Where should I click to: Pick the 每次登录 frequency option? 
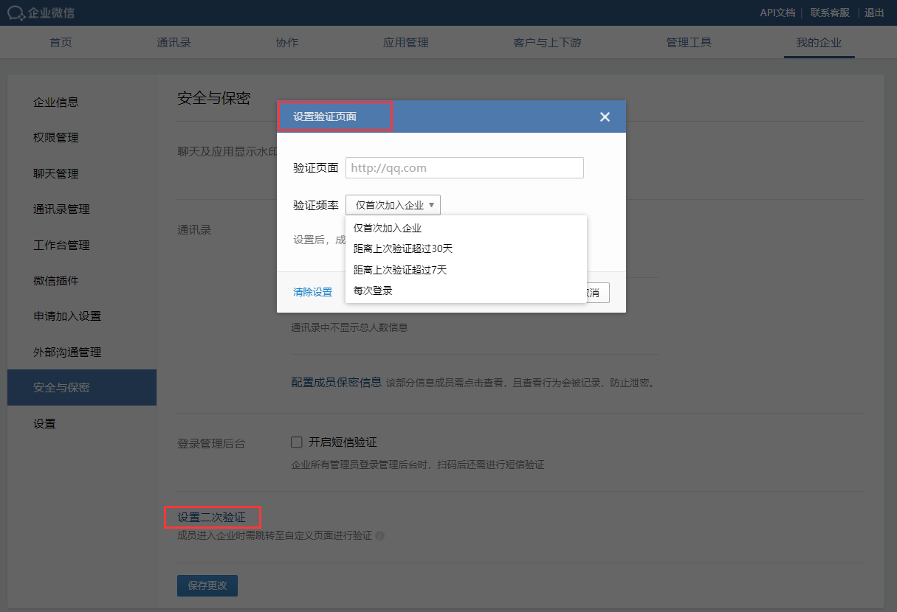373,291
